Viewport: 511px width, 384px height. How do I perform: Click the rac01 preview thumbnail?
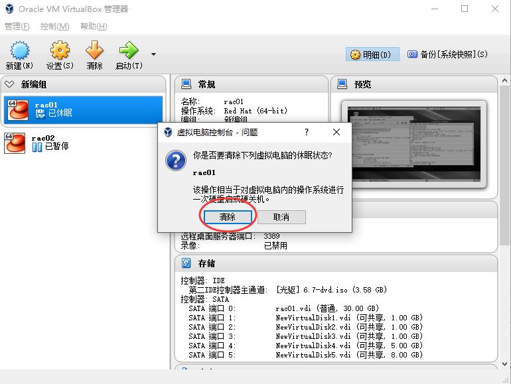[414, 145]
